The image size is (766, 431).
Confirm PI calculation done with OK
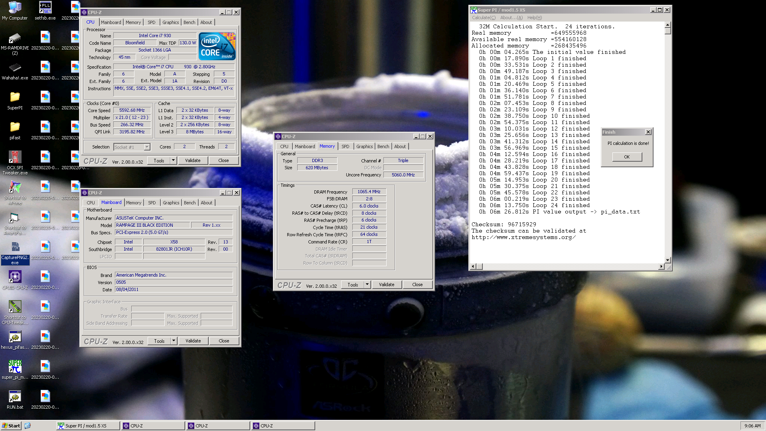[x=627, y=157]
